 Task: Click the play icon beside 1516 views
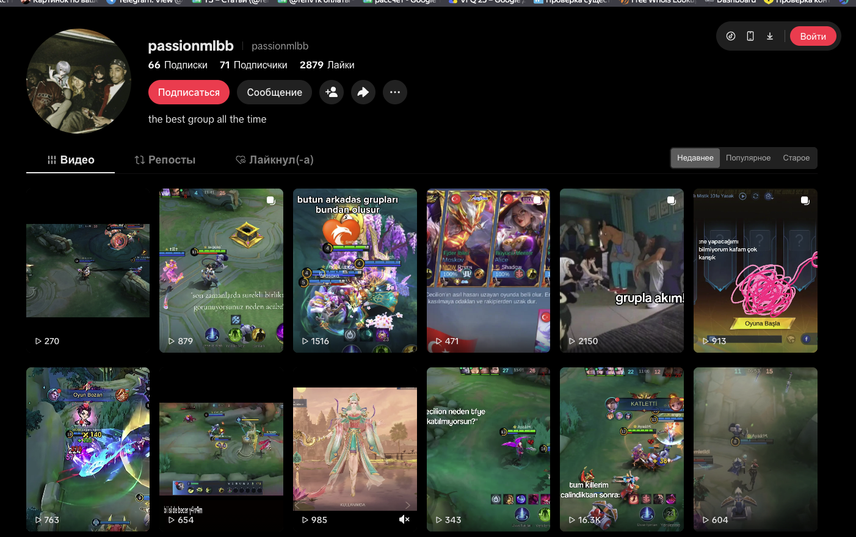coord(305,341)
